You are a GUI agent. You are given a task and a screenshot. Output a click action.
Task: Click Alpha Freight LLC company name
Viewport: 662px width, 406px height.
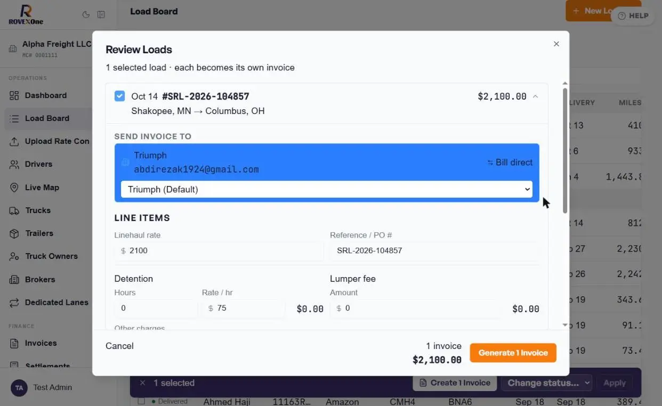[56, 44]
